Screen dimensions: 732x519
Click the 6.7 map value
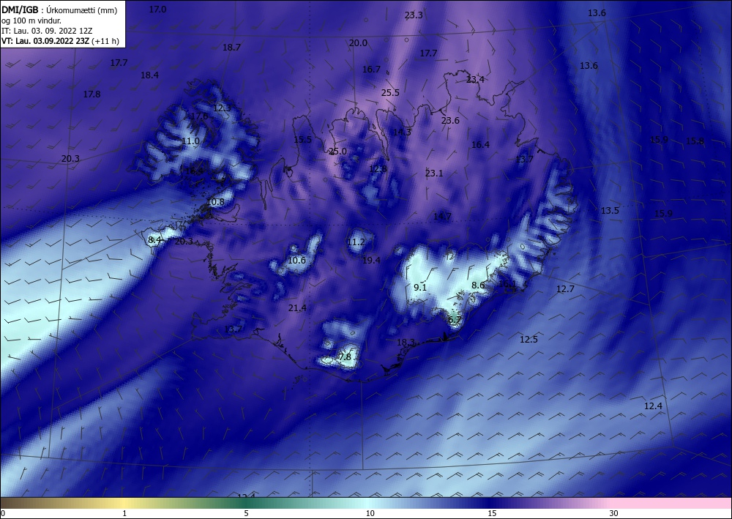(x=455, y=320)
